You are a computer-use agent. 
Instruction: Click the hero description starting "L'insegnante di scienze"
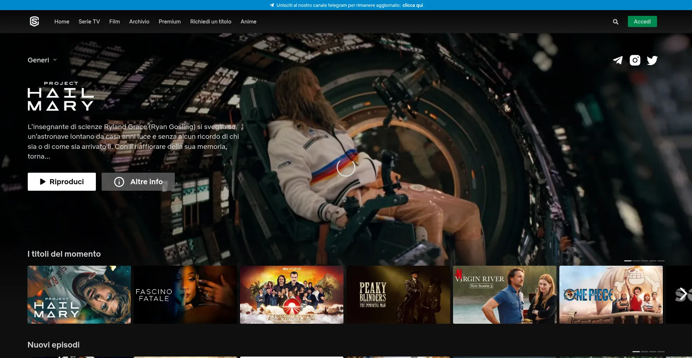(x=133, y=141)
